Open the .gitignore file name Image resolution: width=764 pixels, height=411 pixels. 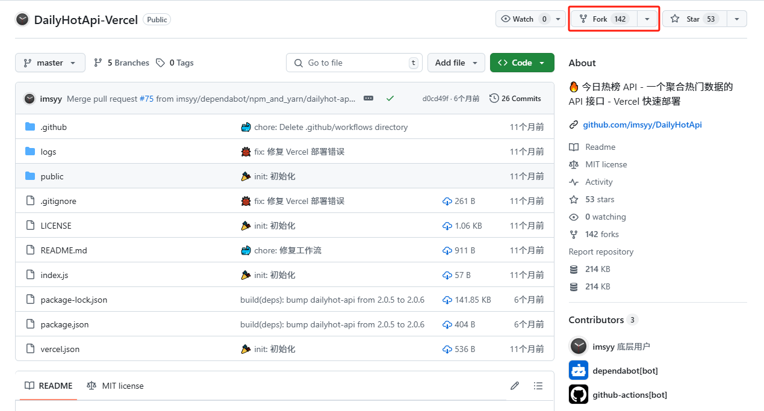coord(58,201)
